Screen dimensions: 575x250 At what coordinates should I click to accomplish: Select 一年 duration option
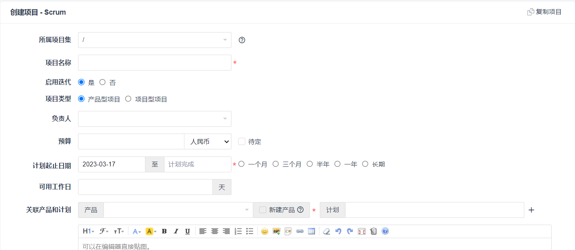[338, 164]
